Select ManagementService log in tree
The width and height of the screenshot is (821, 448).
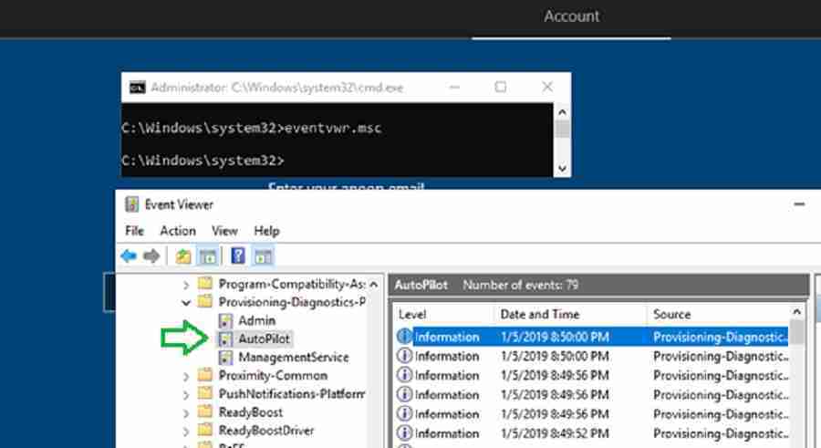(x=294, y=358)
